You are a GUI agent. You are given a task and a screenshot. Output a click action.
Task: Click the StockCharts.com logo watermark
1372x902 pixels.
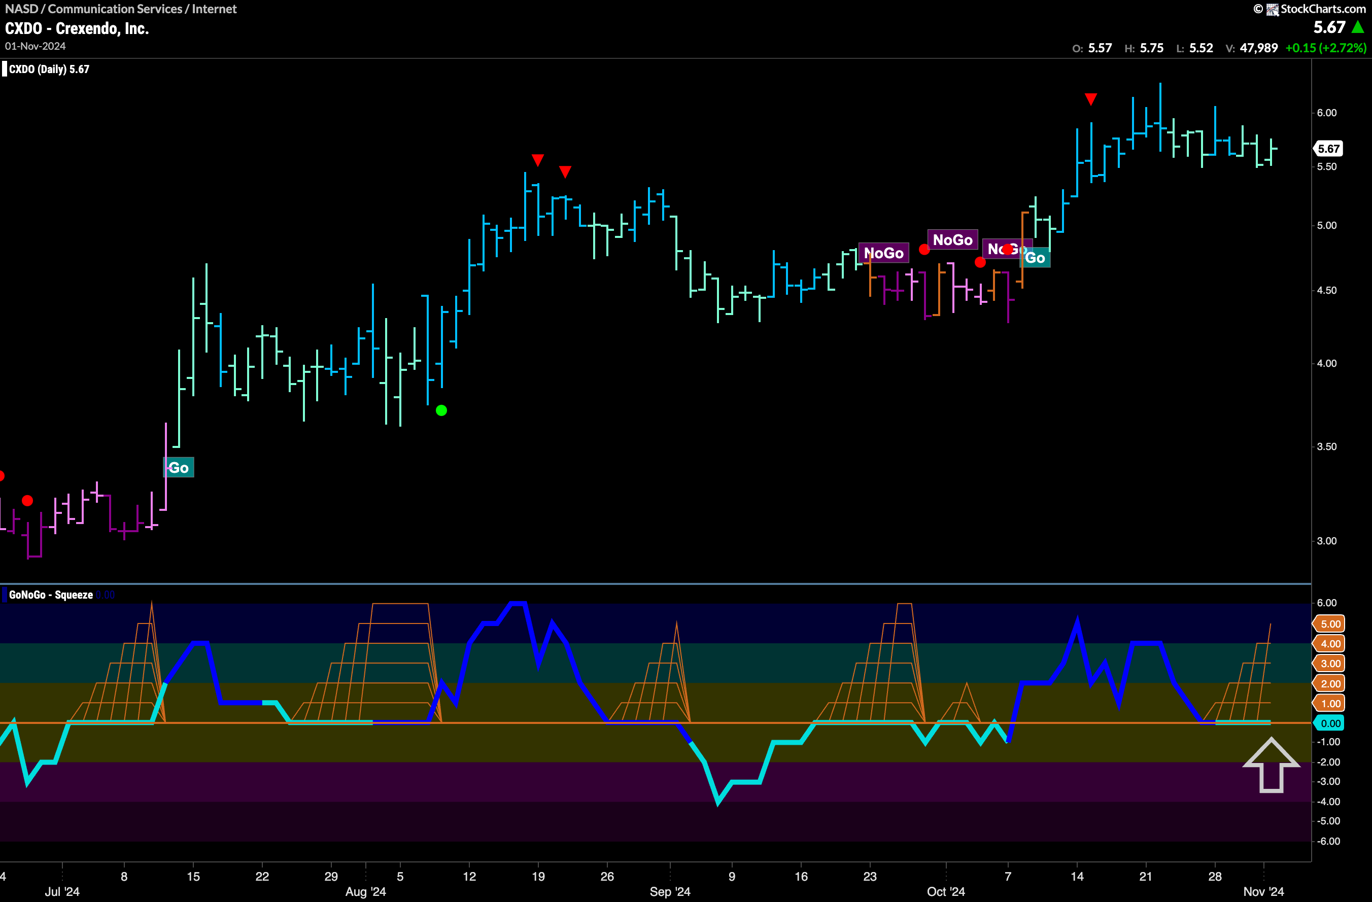pos(1309,9)
